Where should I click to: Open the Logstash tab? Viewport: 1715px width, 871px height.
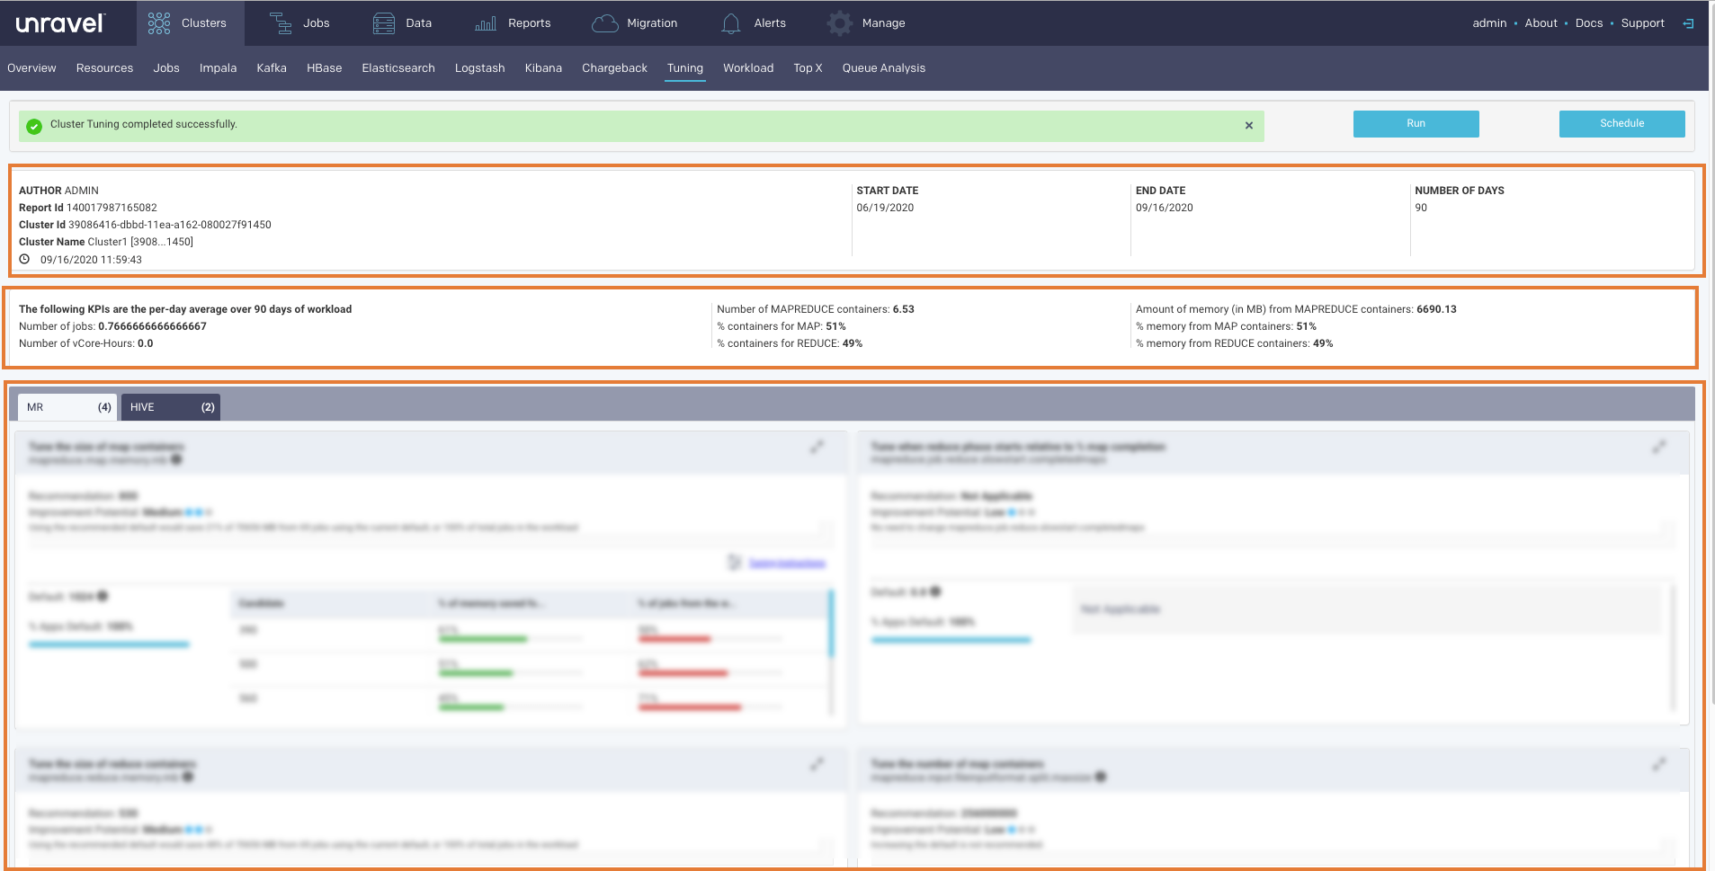tap(479, 68)
